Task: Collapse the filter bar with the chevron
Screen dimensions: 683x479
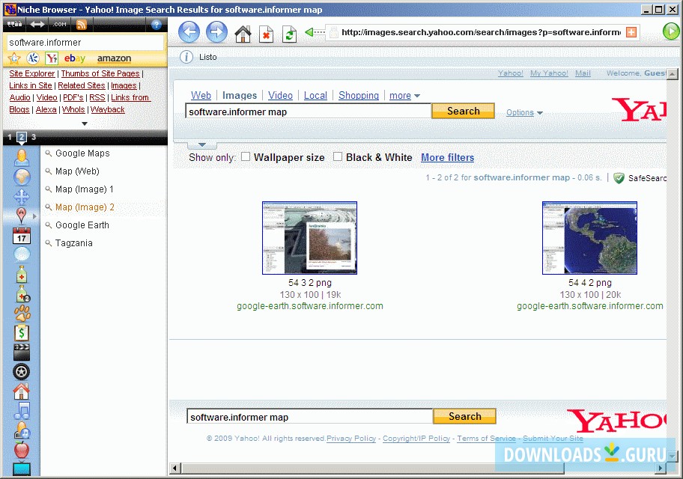Action: 201,144
